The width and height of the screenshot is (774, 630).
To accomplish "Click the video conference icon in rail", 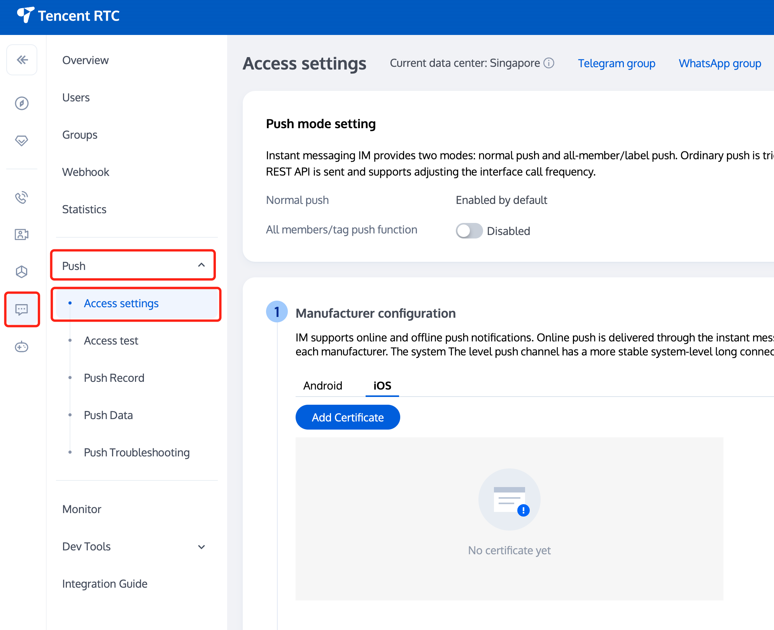I will point(22,234).
